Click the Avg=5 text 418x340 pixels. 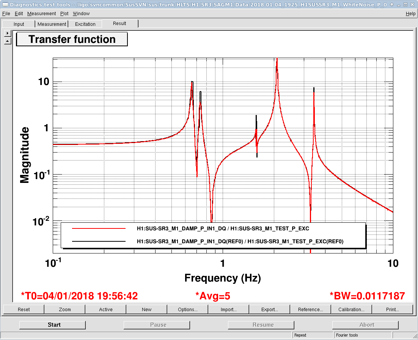point(213,296)
